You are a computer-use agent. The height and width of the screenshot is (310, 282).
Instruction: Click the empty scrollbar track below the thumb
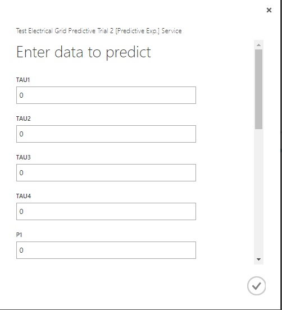click(x=258, y=192)
